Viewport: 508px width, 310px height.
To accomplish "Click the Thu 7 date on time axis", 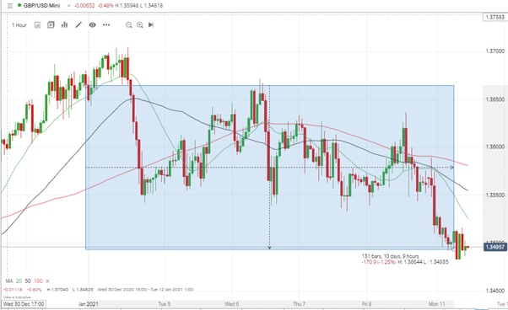I will (299, 304).
